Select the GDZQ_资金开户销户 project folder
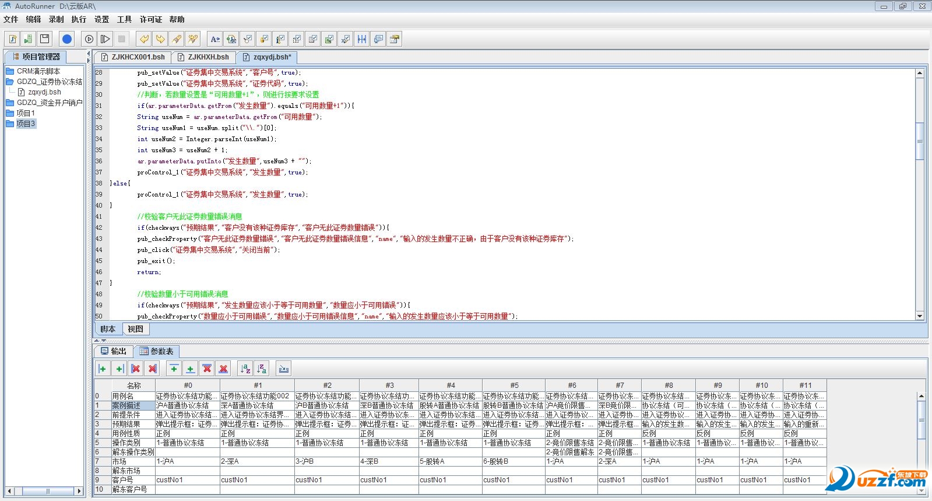Screen dimensions: 932x501 (x=44, y=103)
